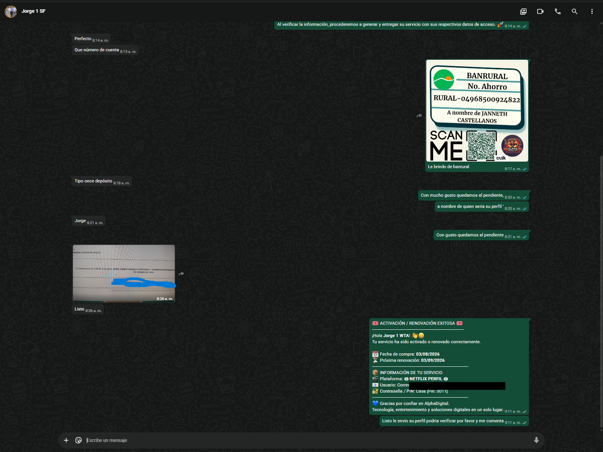603x452 pixels.
Task: Click the 'ACTIVACIÓN / RENOVACIÓN EXITOSA' heading
Action: [x=417, y=323]
